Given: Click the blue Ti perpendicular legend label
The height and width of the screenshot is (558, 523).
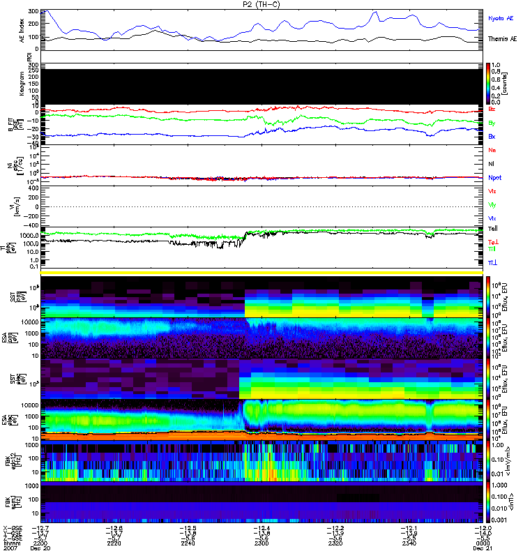Looking at the screenshot, I should tap(492, 263).
